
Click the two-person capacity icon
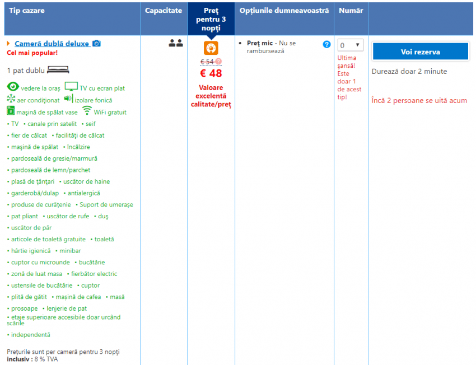176,43
